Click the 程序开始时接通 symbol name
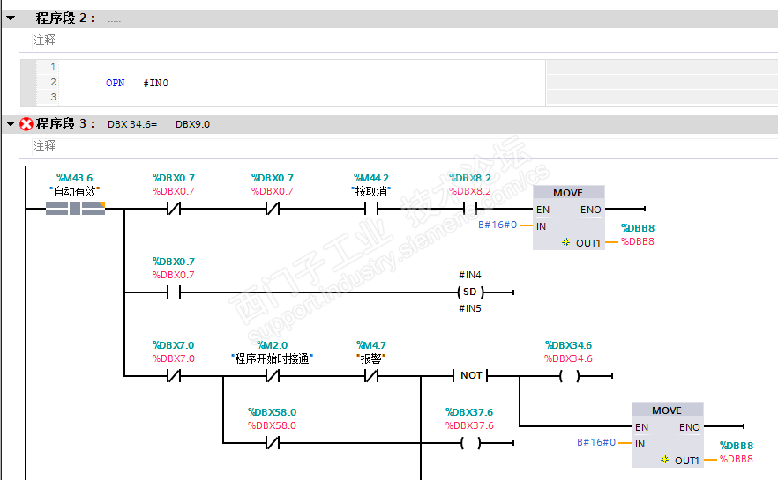Screen dimensions: 778x480 click(273, 358)
